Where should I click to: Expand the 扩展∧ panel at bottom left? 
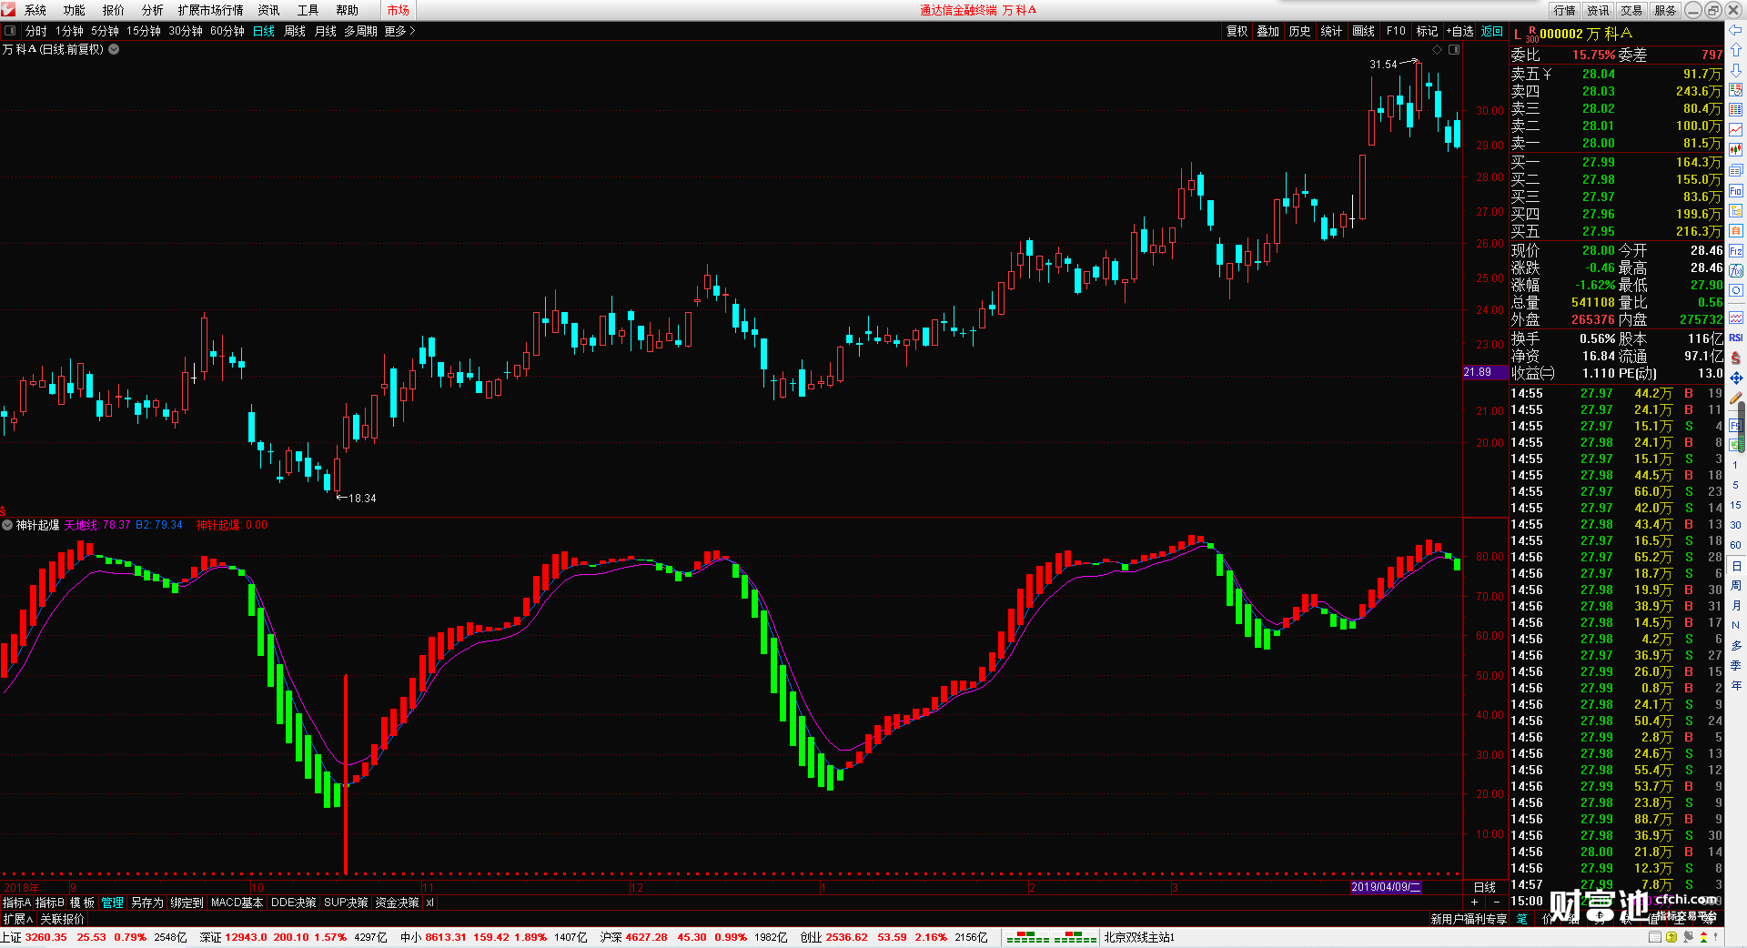(17, 919)
